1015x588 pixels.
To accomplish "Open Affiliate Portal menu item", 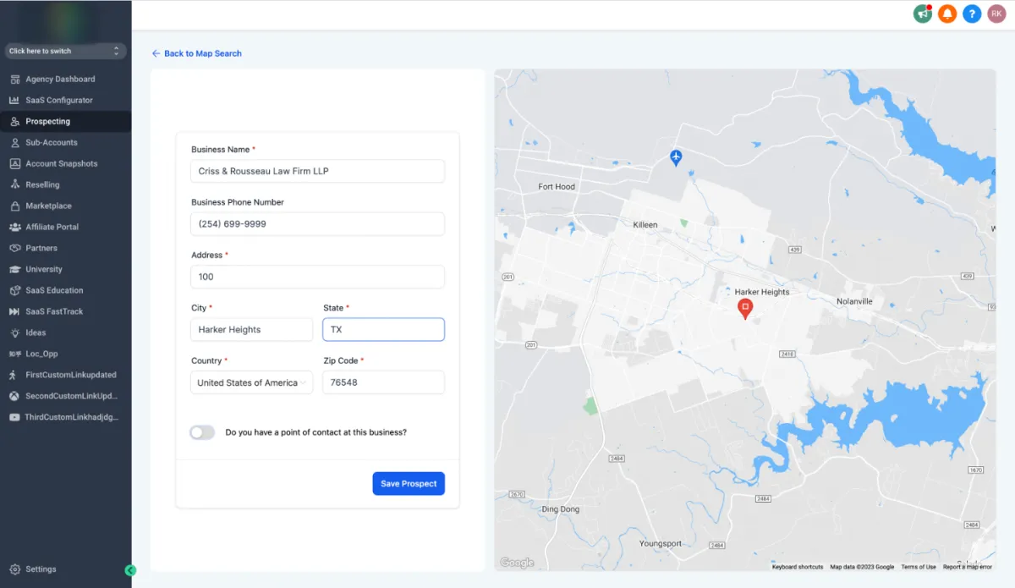I will pyautogui.click(x=66, y=227).
